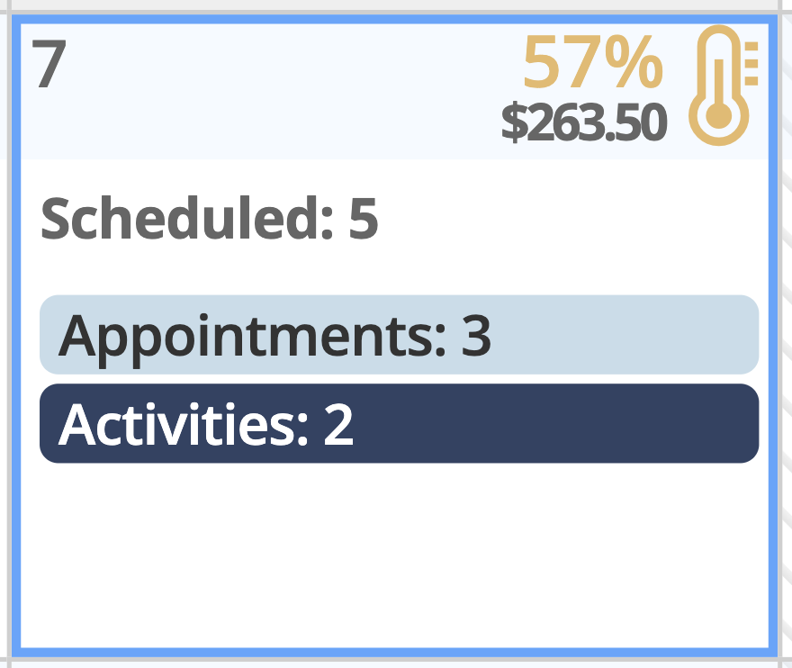
Task: Click the bulb of the thermometer icon
Action: (x=718, y=116)
